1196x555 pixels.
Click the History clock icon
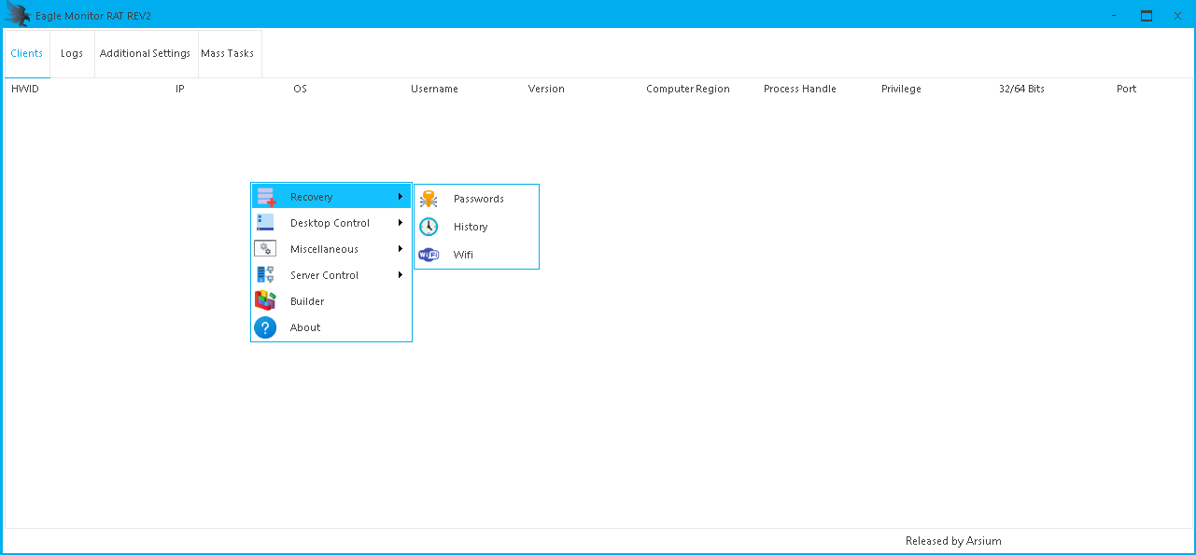coord(429,227)
